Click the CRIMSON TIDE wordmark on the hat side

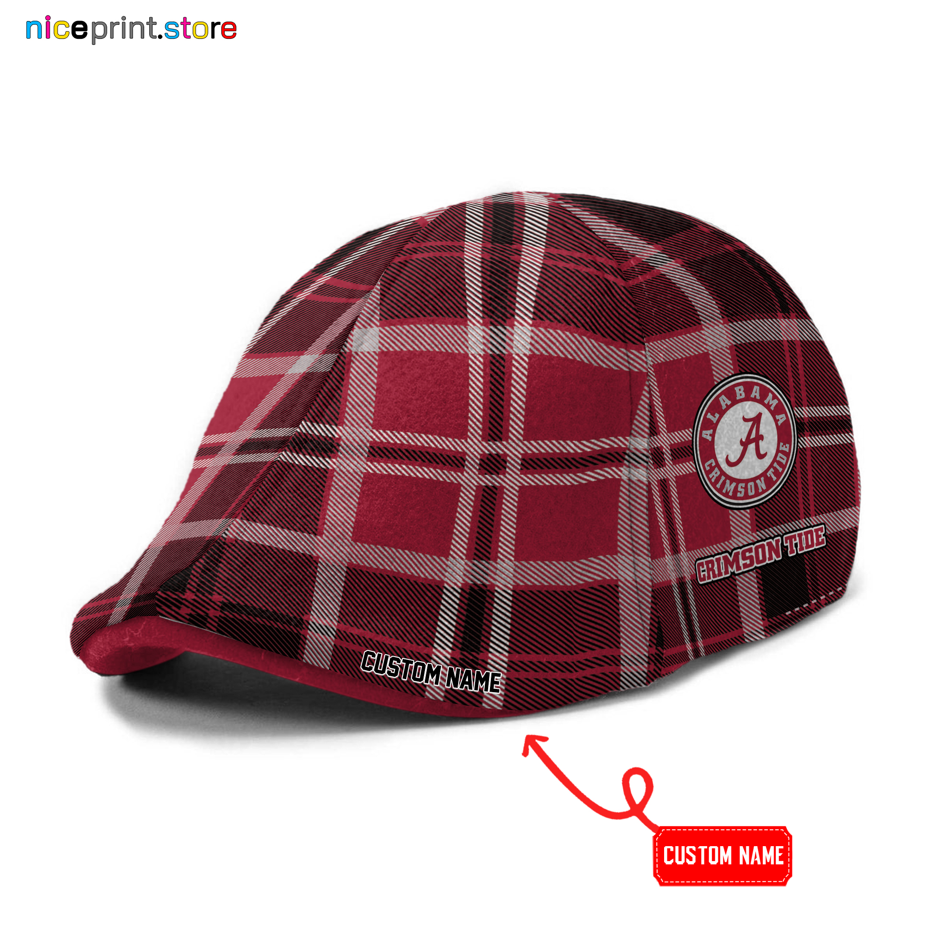pos(760,554)
